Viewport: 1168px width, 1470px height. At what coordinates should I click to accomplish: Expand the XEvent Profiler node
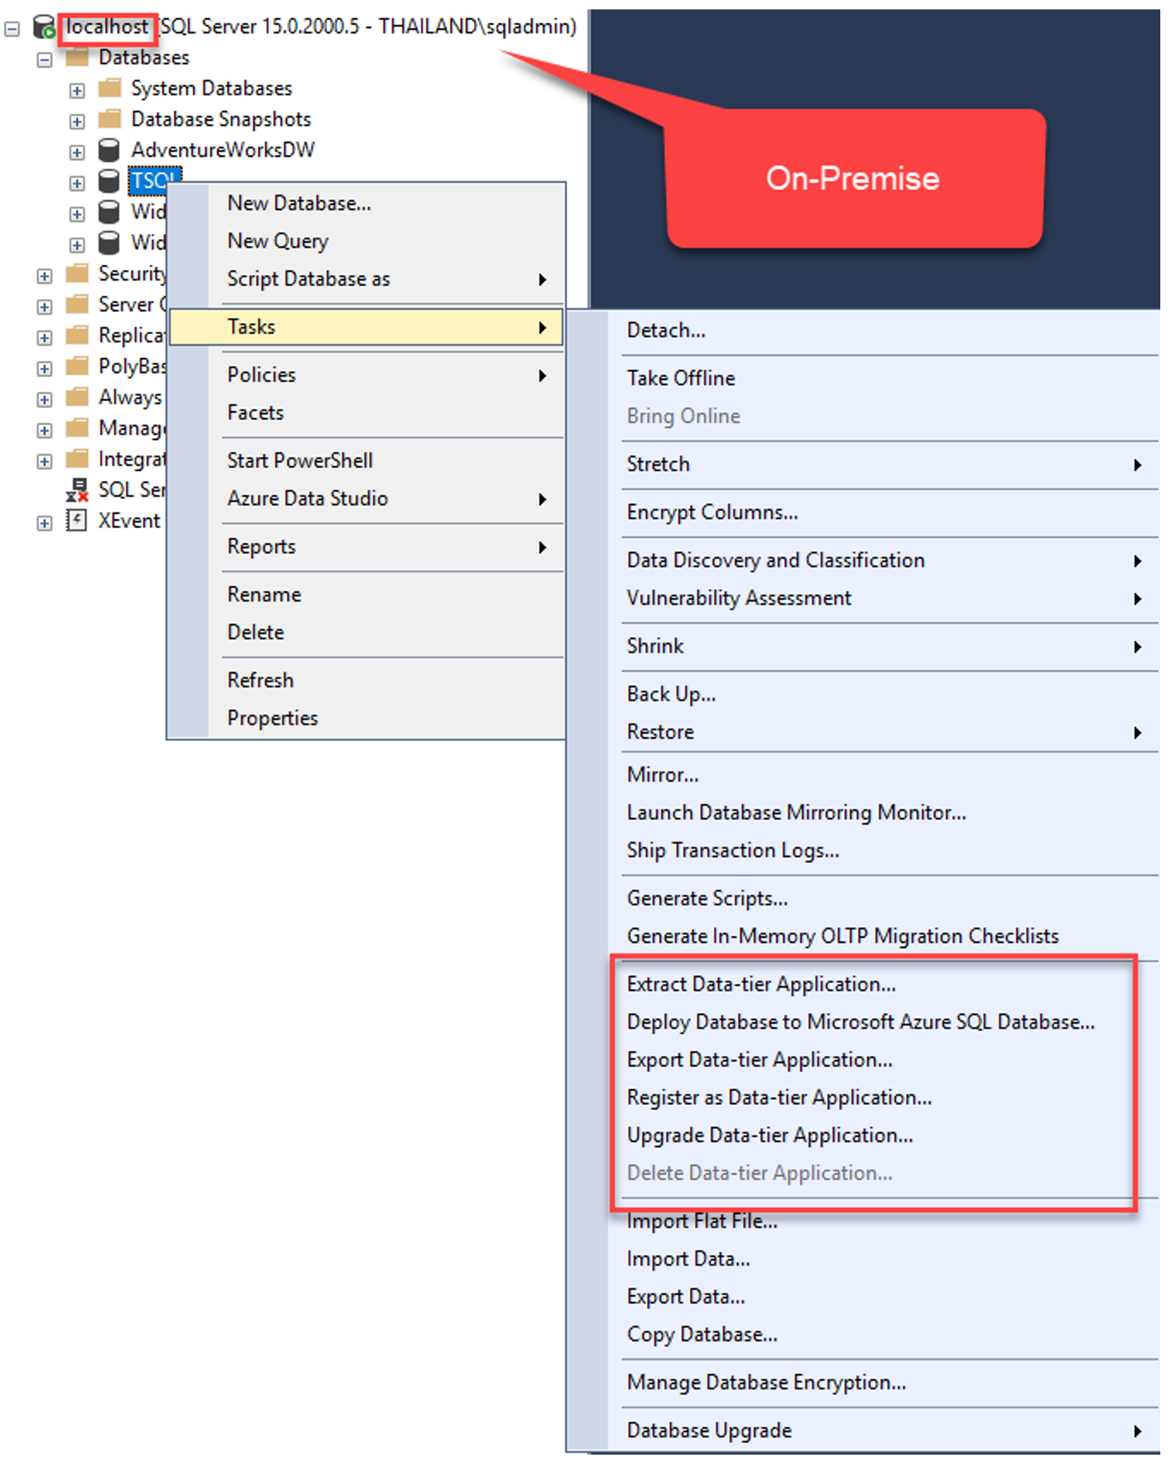45,523
